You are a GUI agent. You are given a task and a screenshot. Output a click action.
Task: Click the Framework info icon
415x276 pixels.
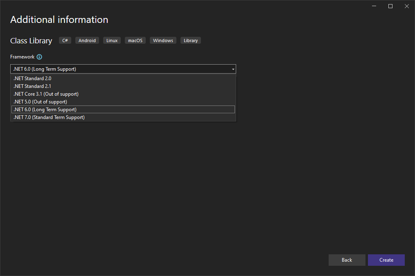click(39, 57)
